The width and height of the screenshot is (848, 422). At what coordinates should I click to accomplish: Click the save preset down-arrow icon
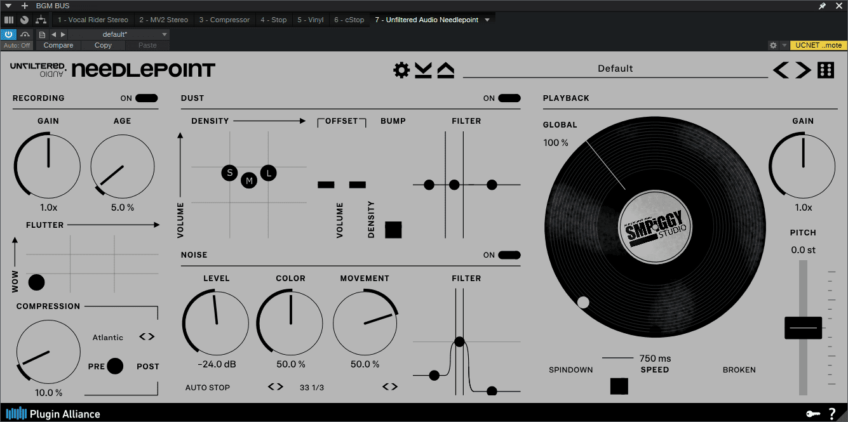pyautogui.click(x=423, y=70)
